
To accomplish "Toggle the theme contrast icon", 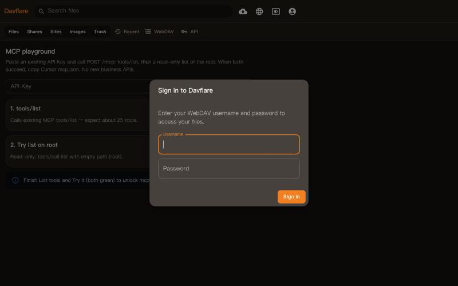I will (x=276, y=11).
